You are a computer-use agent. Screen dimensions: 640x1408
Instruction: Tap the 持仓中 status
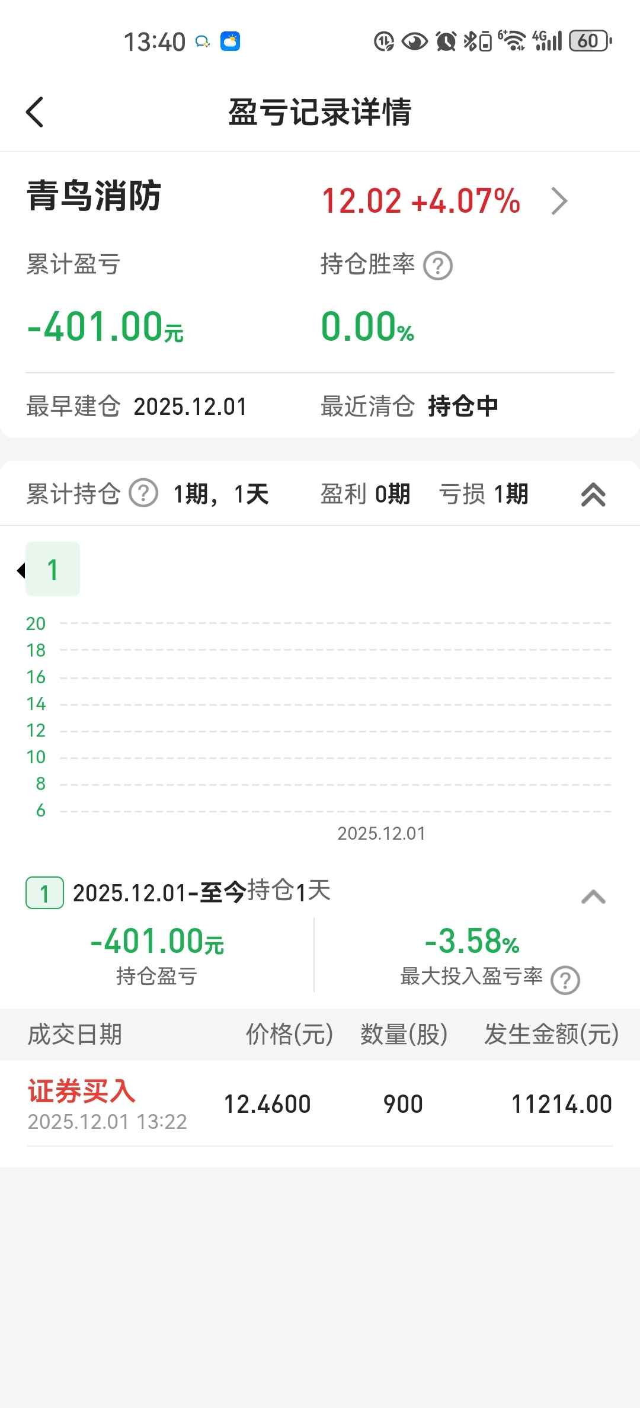pos(463,407)
